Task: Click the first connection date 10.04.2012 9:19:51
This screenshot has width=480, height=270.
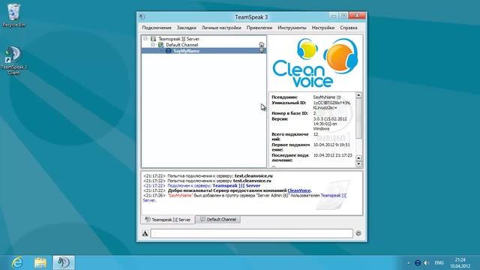Action: tap(331, 145)
